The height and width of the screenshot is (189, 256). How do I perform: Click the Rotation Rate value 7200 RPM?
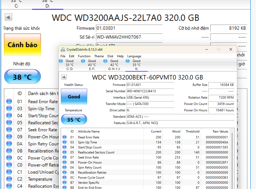click(222, 98)
